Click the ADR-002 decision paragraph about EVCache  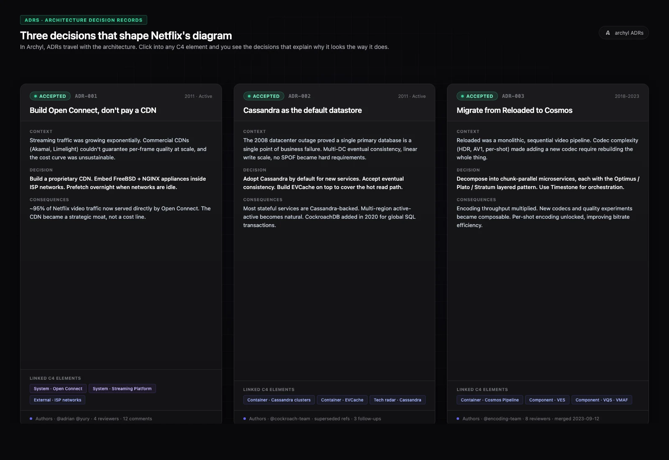[x=323, y=183]
